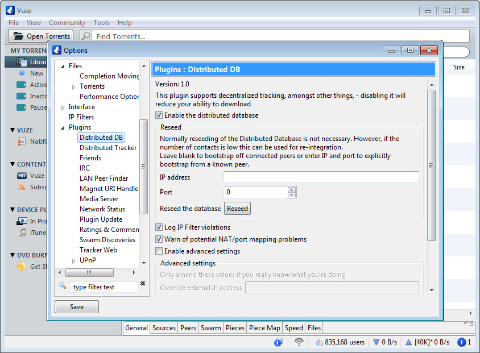Collapse the DEVICE PLAYBACK sidebar section
480x353 pixels.
pos(13,210)
